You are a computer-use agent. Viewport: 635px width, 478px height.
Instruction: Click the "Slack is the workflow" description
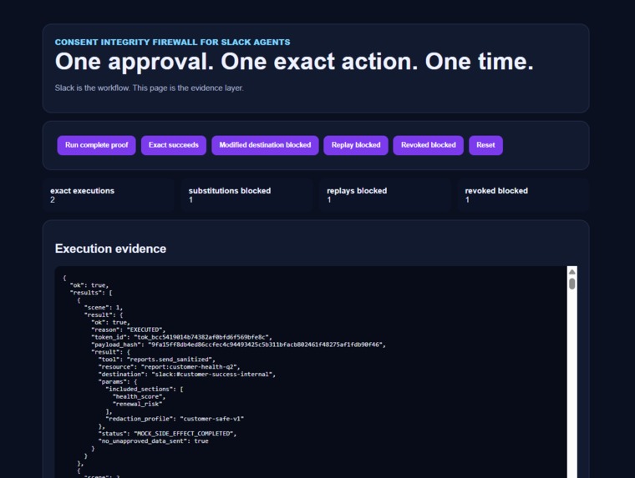click(x=149, y=88)
